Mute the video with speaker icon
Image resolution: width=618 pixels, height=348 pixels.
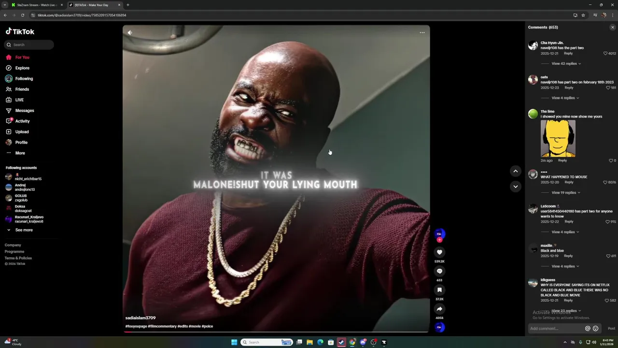point(130,32)
